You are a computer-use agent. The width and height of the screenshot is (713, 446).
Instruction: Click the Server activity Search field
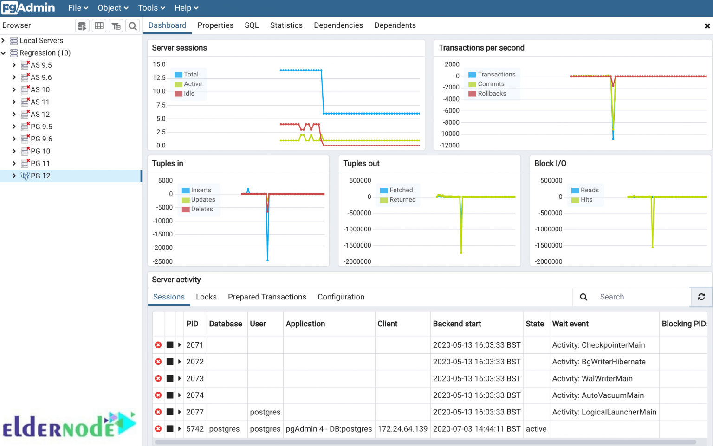[x=643, y=297]
